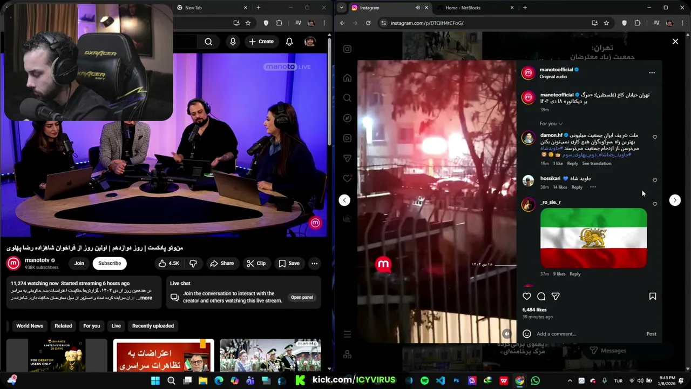
Task: Save Instagram post with bookmark icon
Action: (x=653, y=296)
